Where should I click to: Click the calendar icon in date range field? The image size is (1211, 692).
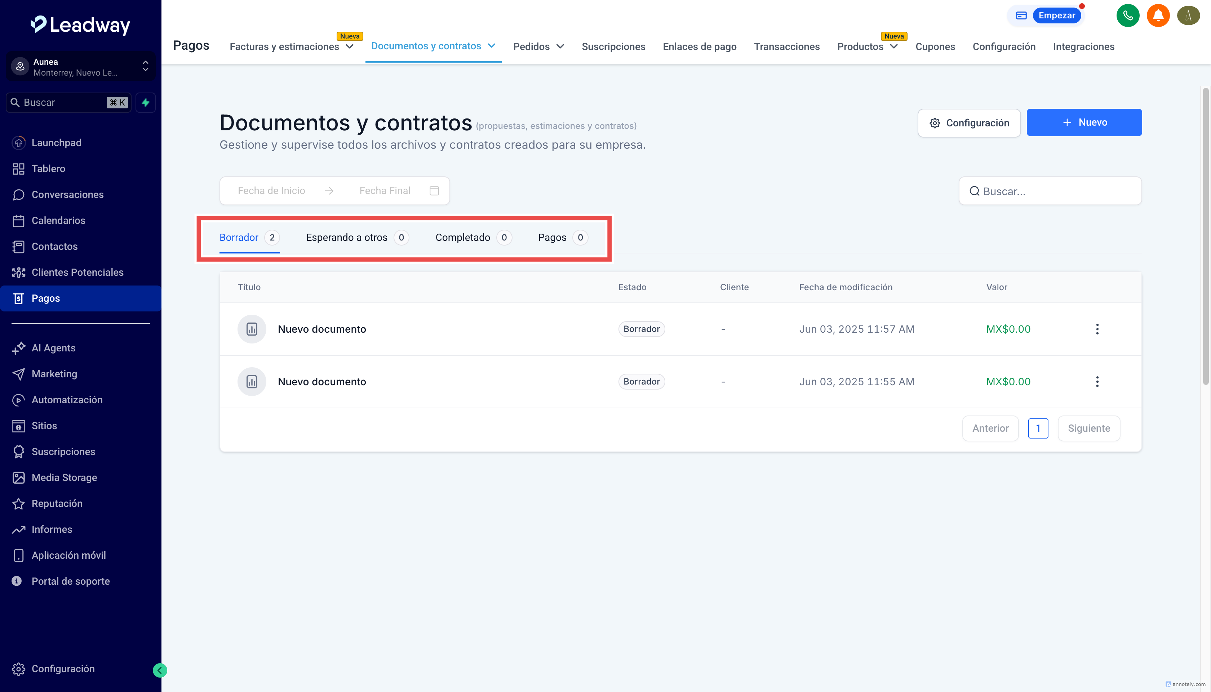434,190
